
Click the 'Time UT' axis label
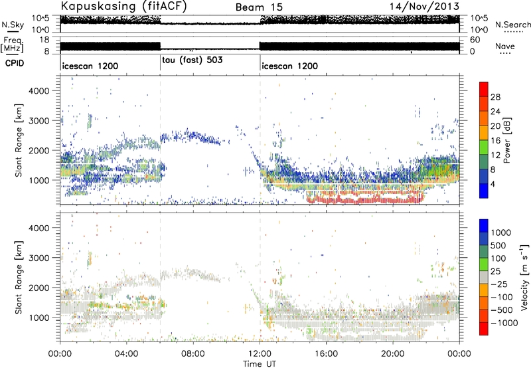260,363
